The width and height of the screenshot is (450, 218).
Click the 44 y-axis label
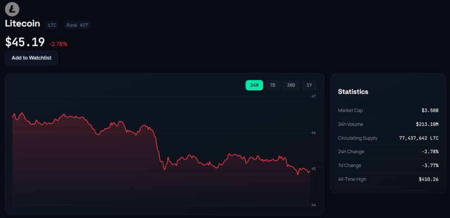(x=314, y=205)
